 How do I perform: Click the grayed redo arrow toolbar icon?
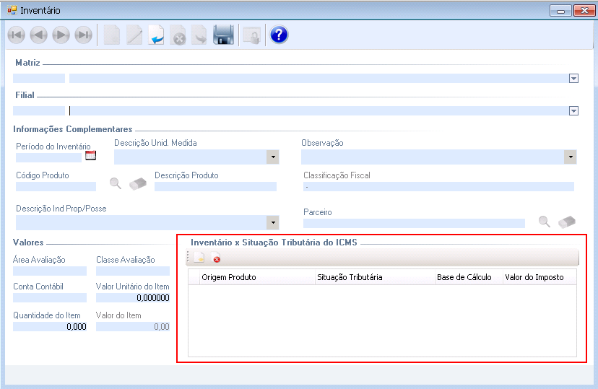click(199, 35)
